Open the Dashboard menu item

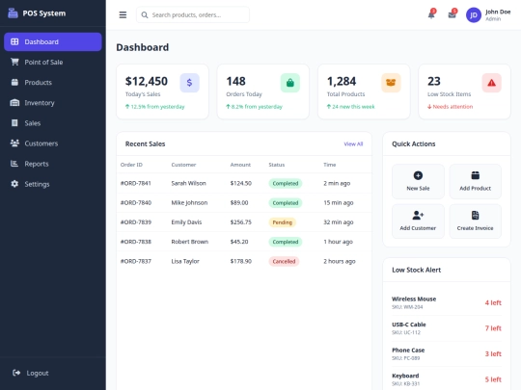53,41
